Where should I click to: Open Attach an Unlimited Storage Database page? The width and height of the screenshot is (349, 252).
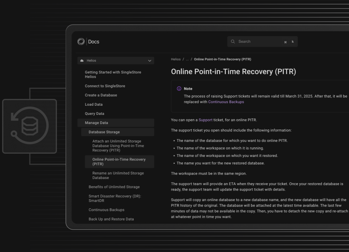(118, 146)
